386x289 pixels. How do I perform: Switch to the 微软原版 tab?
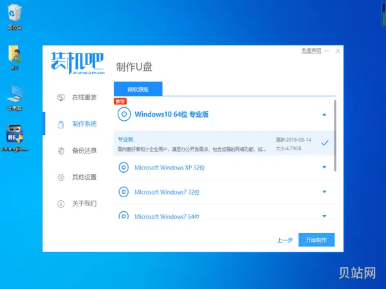(138, 89)
